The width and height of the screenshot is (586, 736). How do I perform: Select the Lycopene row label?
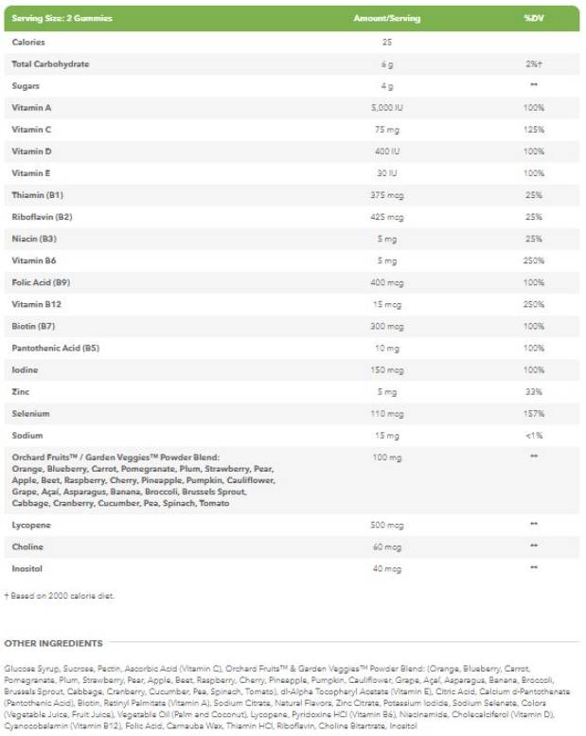point(30,524)
